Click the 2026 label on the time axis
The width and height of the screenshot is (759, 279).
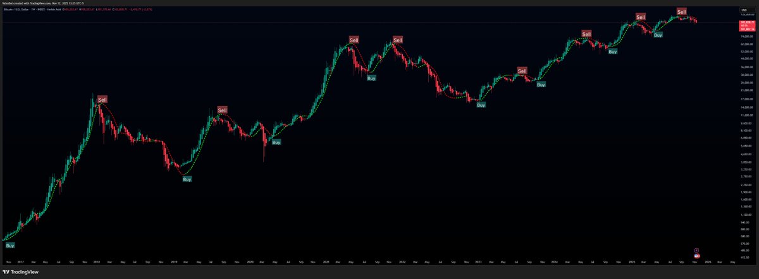[707, 261]
